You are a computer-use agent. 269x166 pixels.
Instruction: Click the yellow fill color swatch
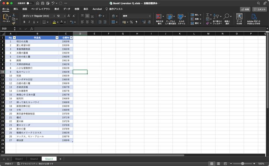55,22
